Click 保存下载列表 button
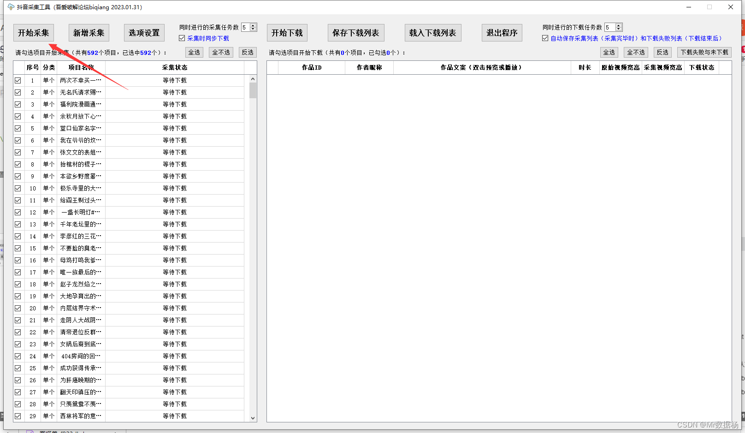Image resolution: width=745 pixels, height=433 pixels. [356, 33]
